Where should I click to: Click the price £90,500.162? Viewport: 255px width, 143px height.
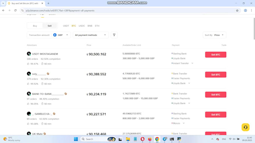pyautogui.click(x=96, y=54)
